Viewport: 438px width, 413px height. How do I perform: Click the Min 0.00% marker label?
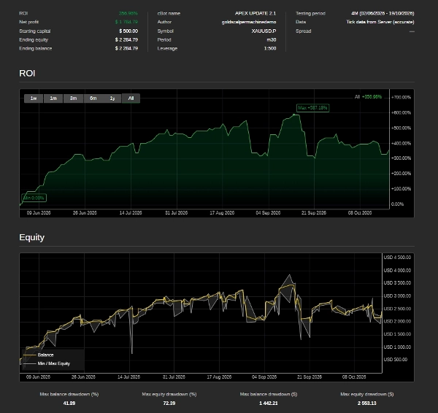[x=34, y=198]
